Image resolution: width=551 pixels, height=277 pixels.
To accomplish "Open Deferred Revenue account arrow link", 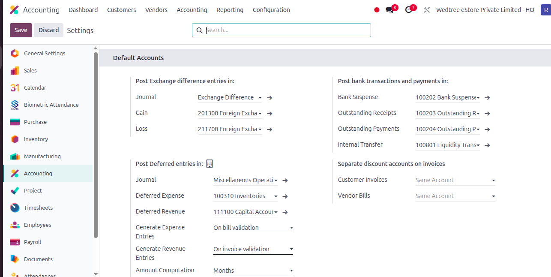I will (285, 212).
